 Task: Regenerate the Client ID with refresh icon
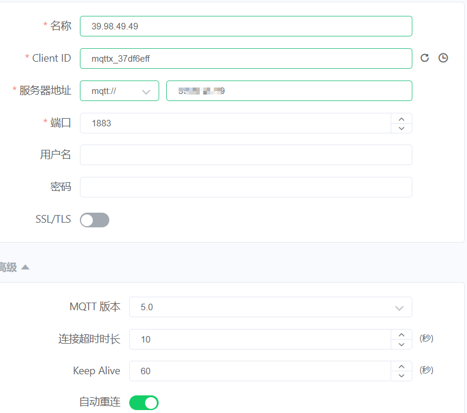pyautogui.click(x=424, y=58)
